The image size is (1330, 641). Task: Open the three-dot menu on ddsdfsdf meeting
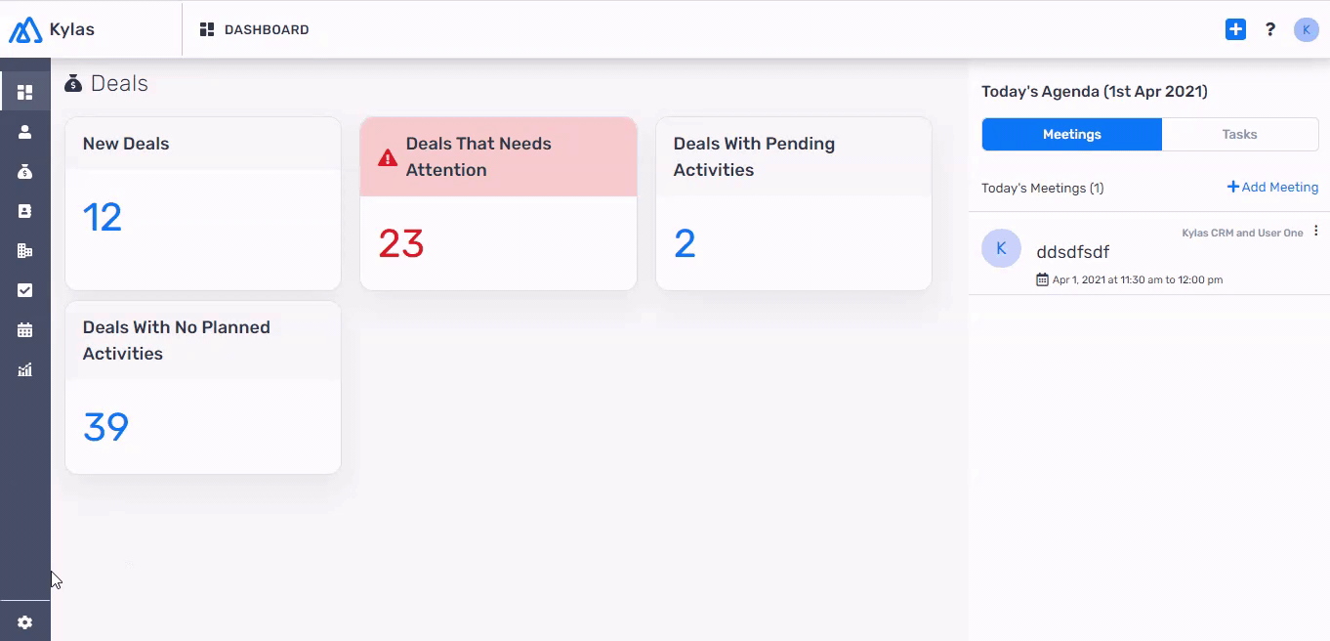pos(1316,232)
